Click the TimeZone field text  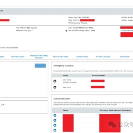point(127,20)
